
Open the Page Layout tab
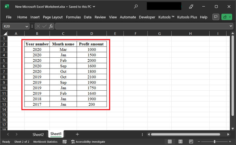click(53, 17)
